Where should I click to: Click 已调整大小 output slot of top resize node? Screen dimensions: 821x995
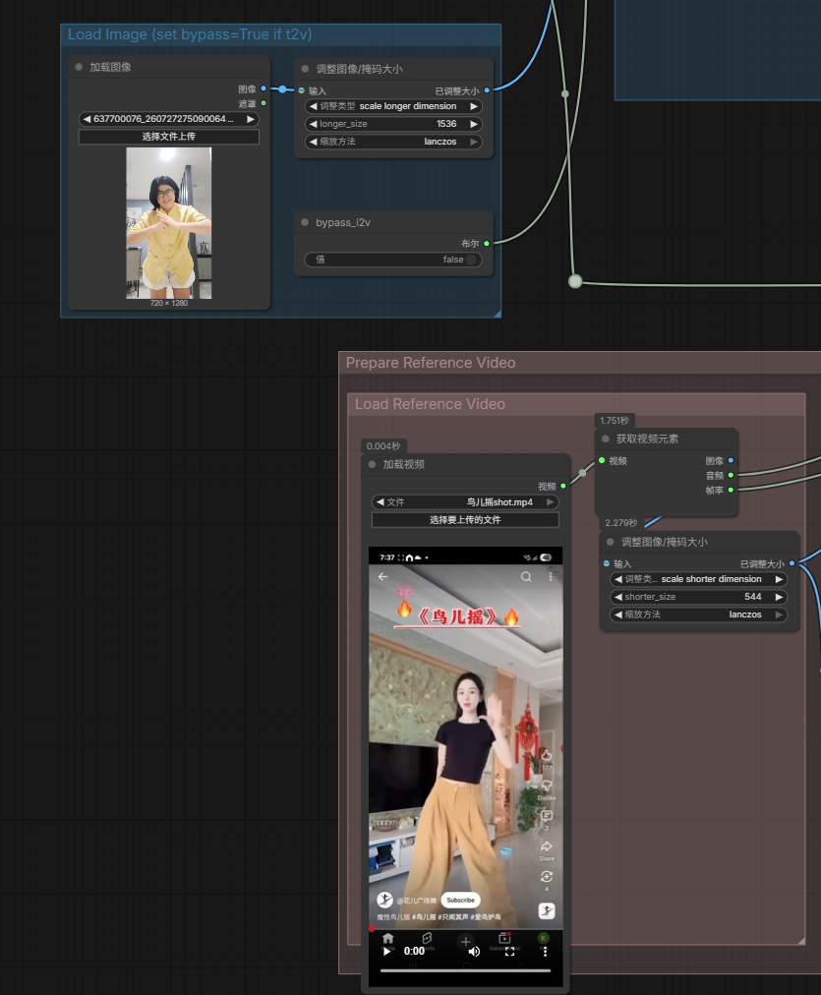click(487, 90)
